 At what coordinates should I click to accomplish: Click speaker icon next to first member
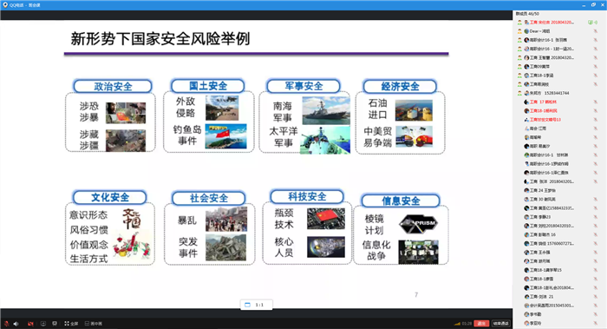coord(596,23)
